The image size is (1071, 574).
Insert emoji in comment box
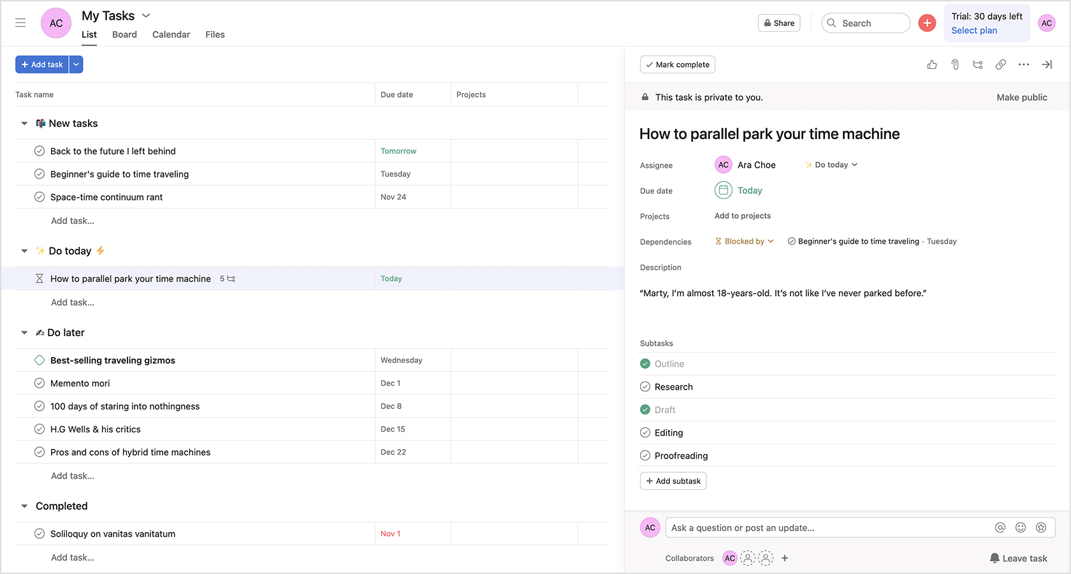(x=1021, y=527)
